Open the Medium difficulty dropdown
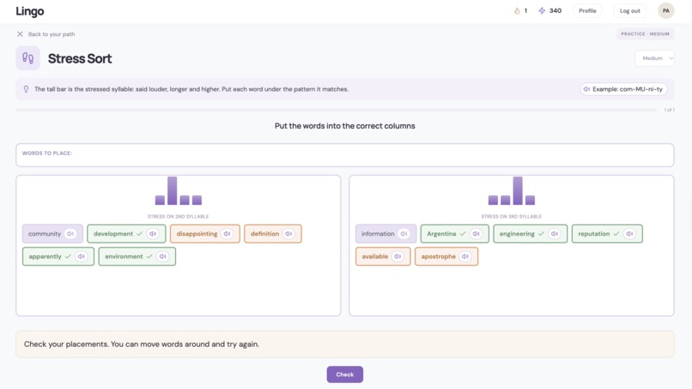The height and width of the screenshot is (389, 692). coord(654,58)
